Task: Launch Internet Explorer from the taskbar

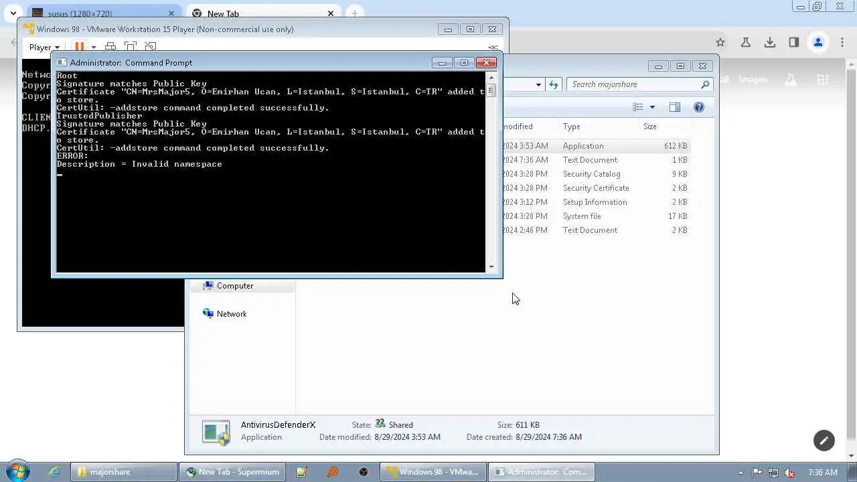Action: click(x=54, y=472)
